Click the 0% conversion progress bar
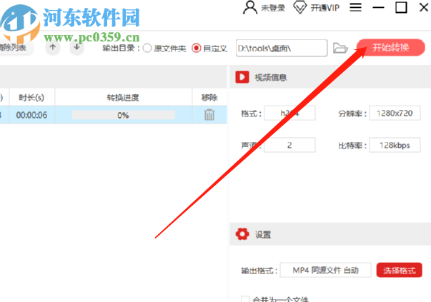Viewport: 431px width, 302px height. 123,115
